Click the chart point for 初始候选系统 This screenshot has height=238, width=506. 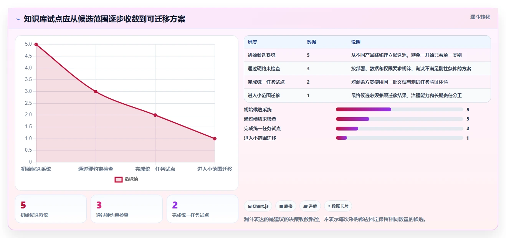pyautogui.click(x=36, y=45)
